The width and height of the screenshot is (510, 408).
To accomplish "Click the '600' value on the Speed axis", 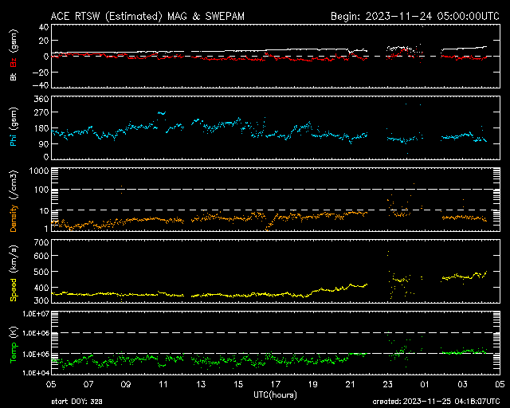I will 41,256.
